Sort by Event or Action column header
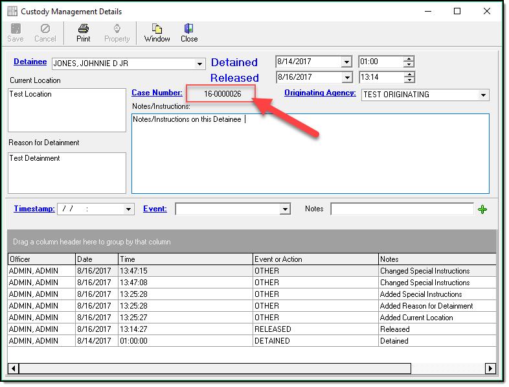The height and width of the screenshot is (387, 509). point(315,259)
